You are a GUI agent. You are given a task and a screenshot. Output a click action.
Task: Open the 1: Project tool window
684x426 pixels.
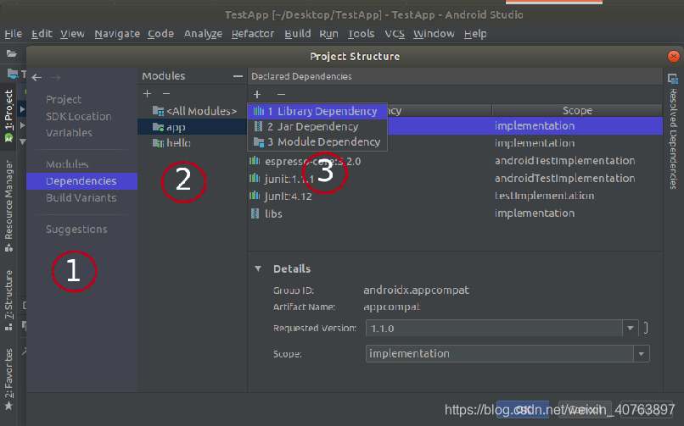[8, 116]
